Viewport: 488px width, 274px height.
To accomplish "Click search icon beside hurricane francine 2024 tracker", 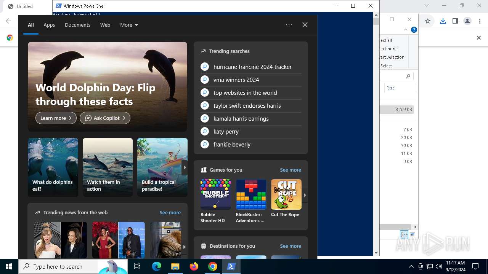I will (205, 67).
